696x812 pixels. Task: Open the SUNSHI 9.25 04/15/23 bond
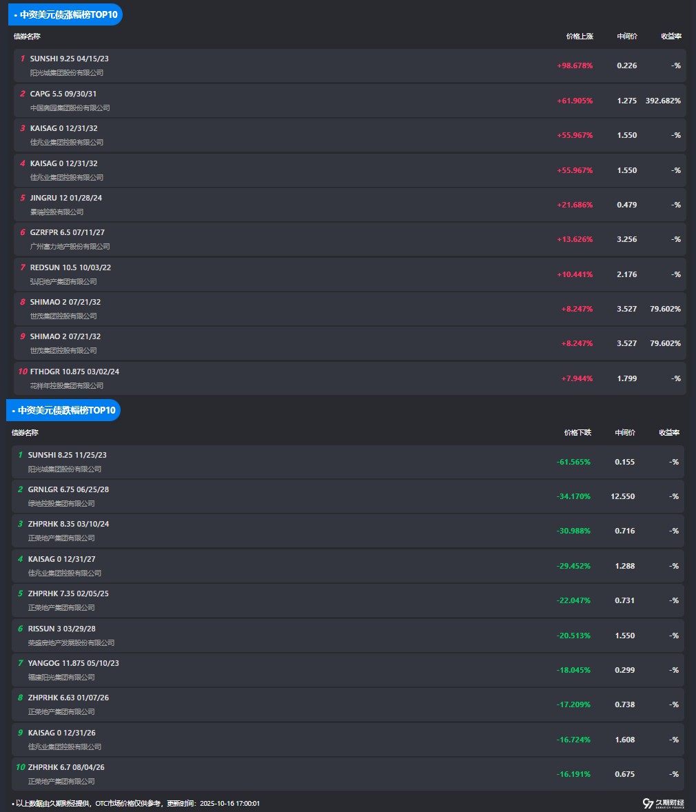[x=69, y=59]
